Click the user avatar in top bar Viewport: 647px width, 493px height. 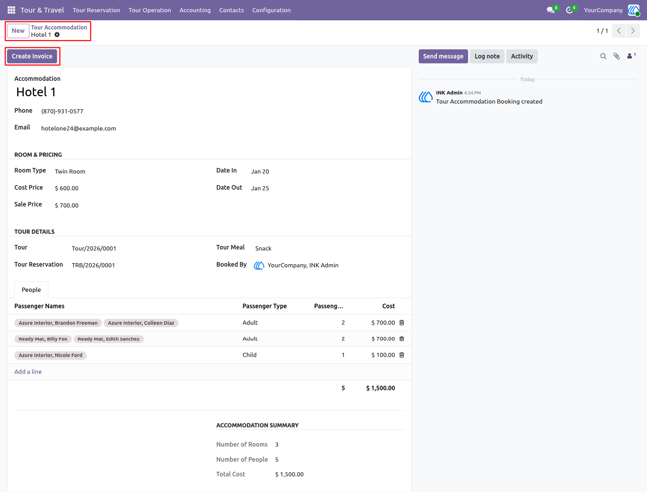tap(634, 10)
